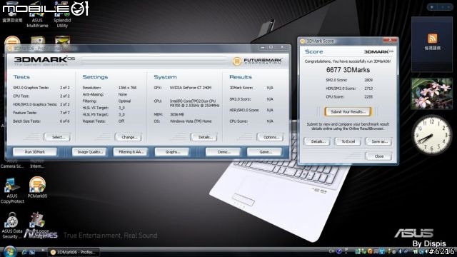
Task: Click the CPU Score row in score window
Action: (349, 97)
